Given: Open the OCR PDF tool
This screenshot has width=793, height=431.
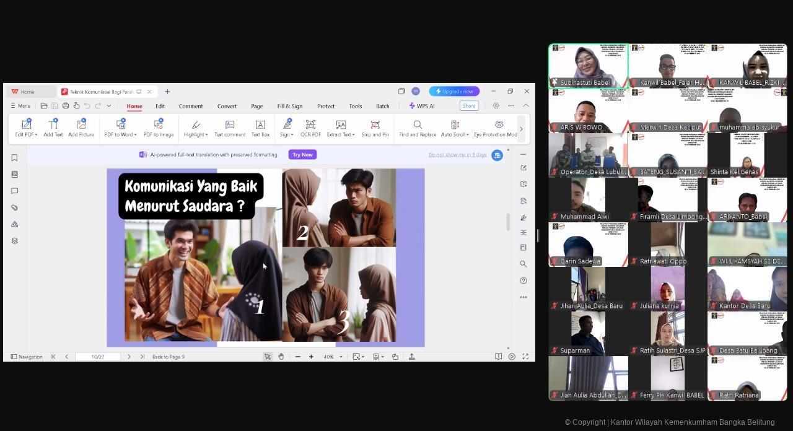Looking at the screenshot, I should [310, 128].
